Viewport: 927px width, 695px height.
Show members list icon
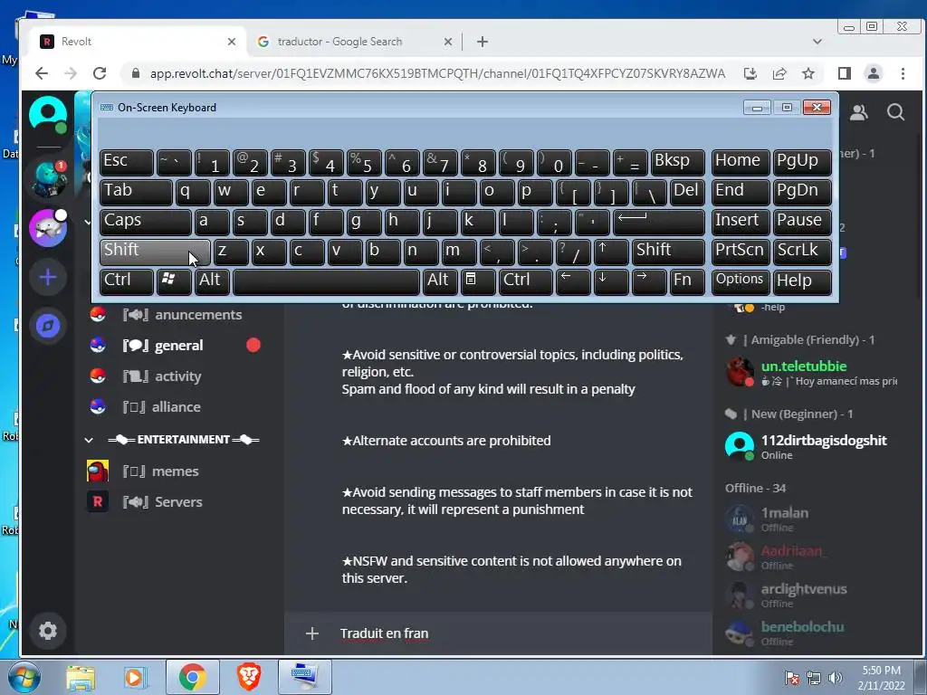pos(859,112)
